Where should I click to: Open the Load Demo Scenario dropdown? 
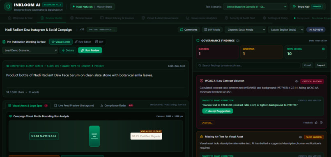pyautogui.click(x=30, y=50)
